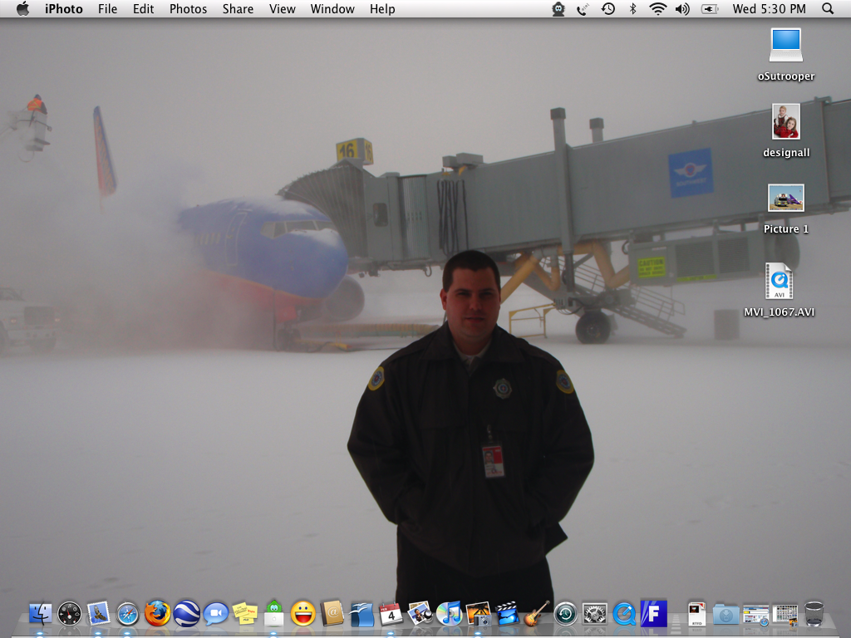Switch to iPhoto in Dock
The height and width of the screenshot is (638, 851).
pos(478,614)
